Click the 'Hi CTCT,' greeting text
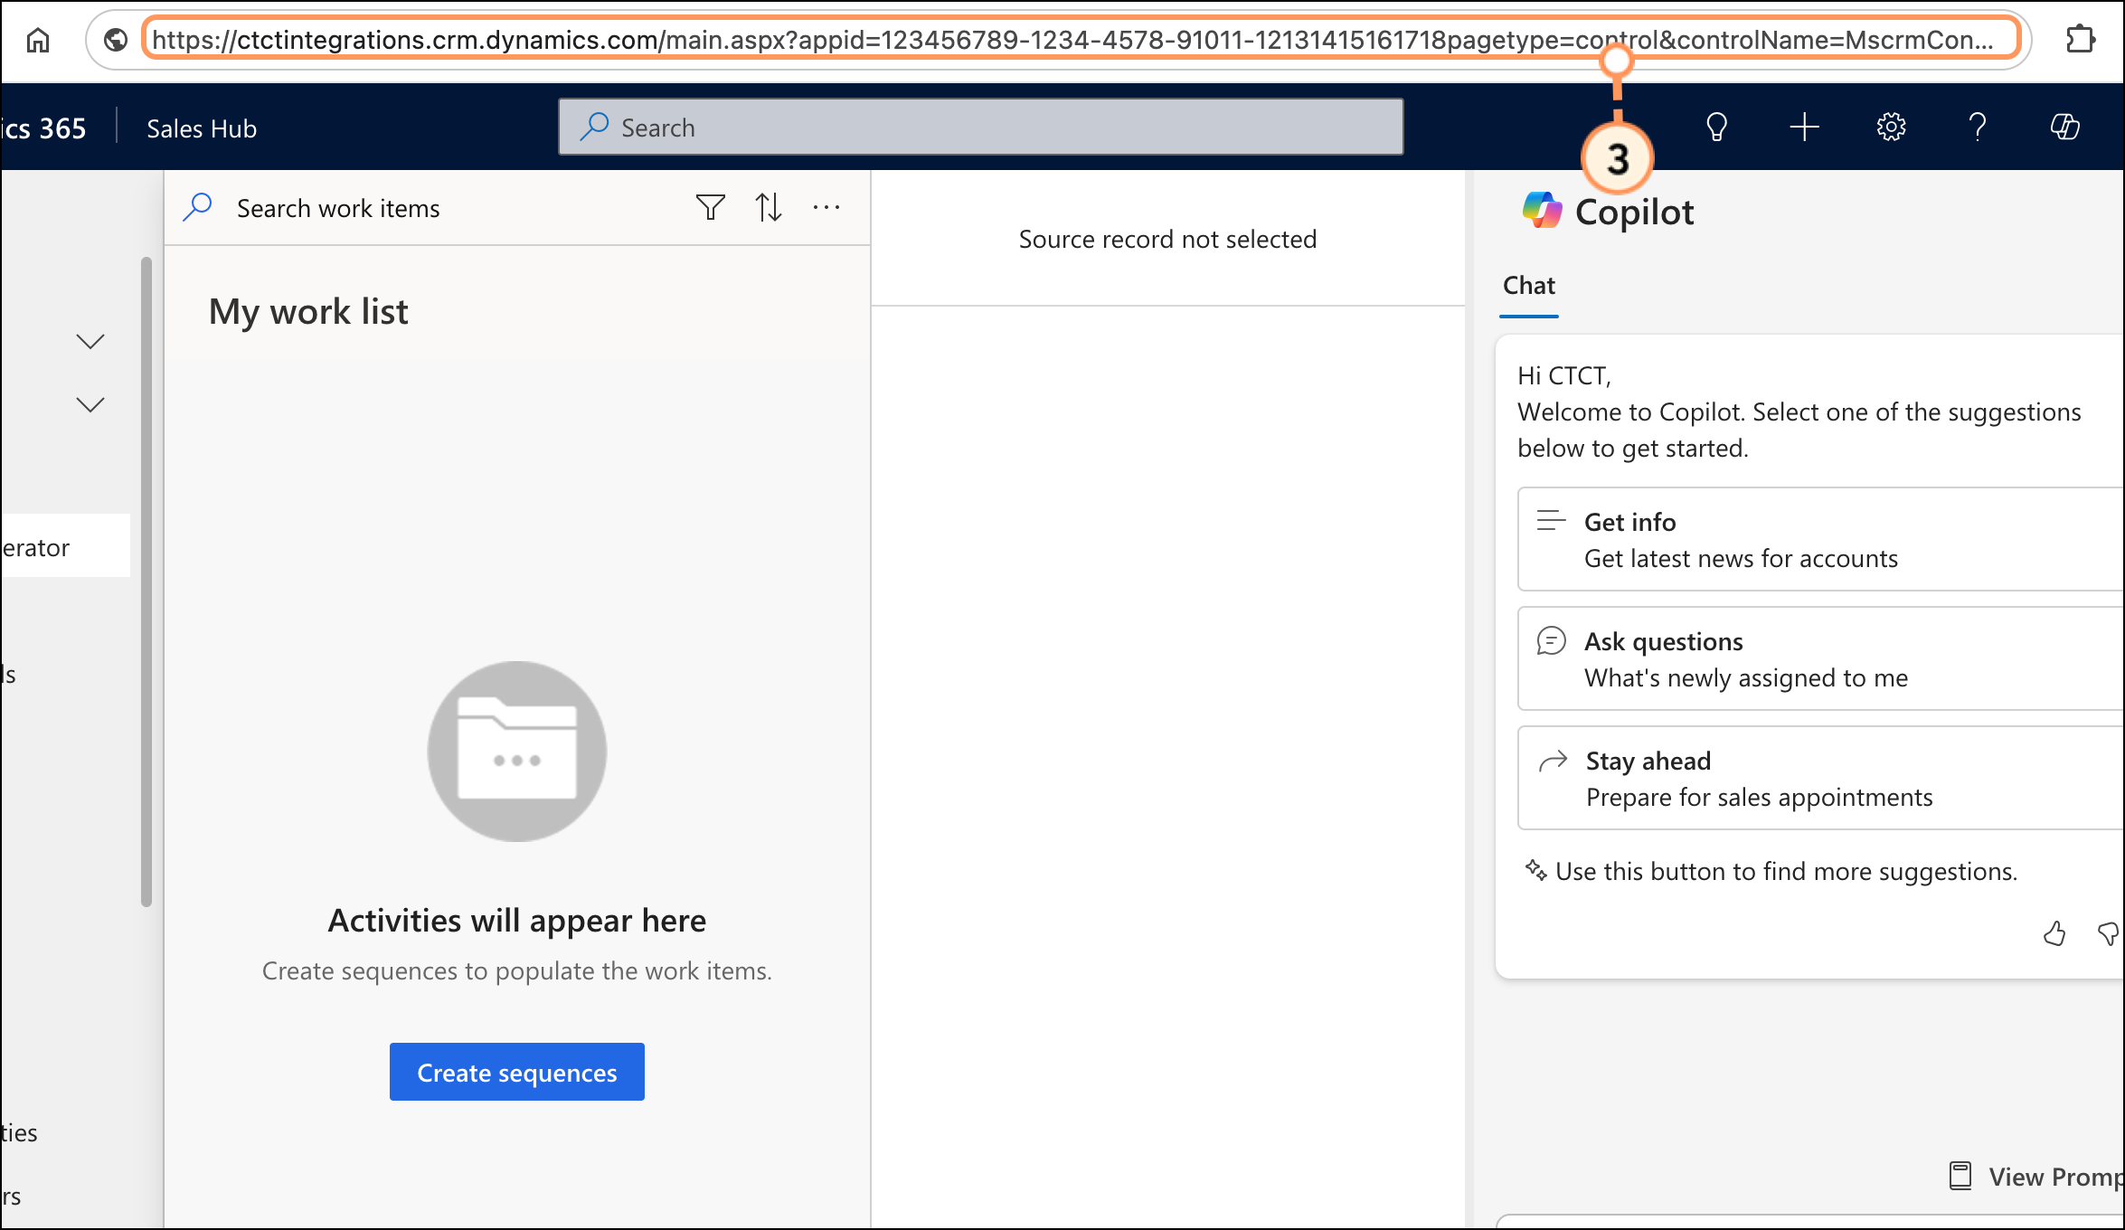2125x1230 pixels. pyautogui.click(x=1564, y=375)
